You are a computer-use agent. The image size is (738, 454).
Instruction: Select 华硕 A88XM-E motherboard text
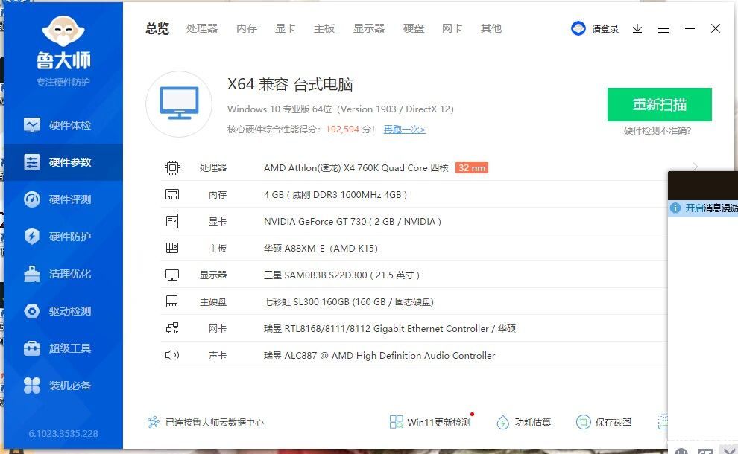pyautogui.click(x=321, y=248)
